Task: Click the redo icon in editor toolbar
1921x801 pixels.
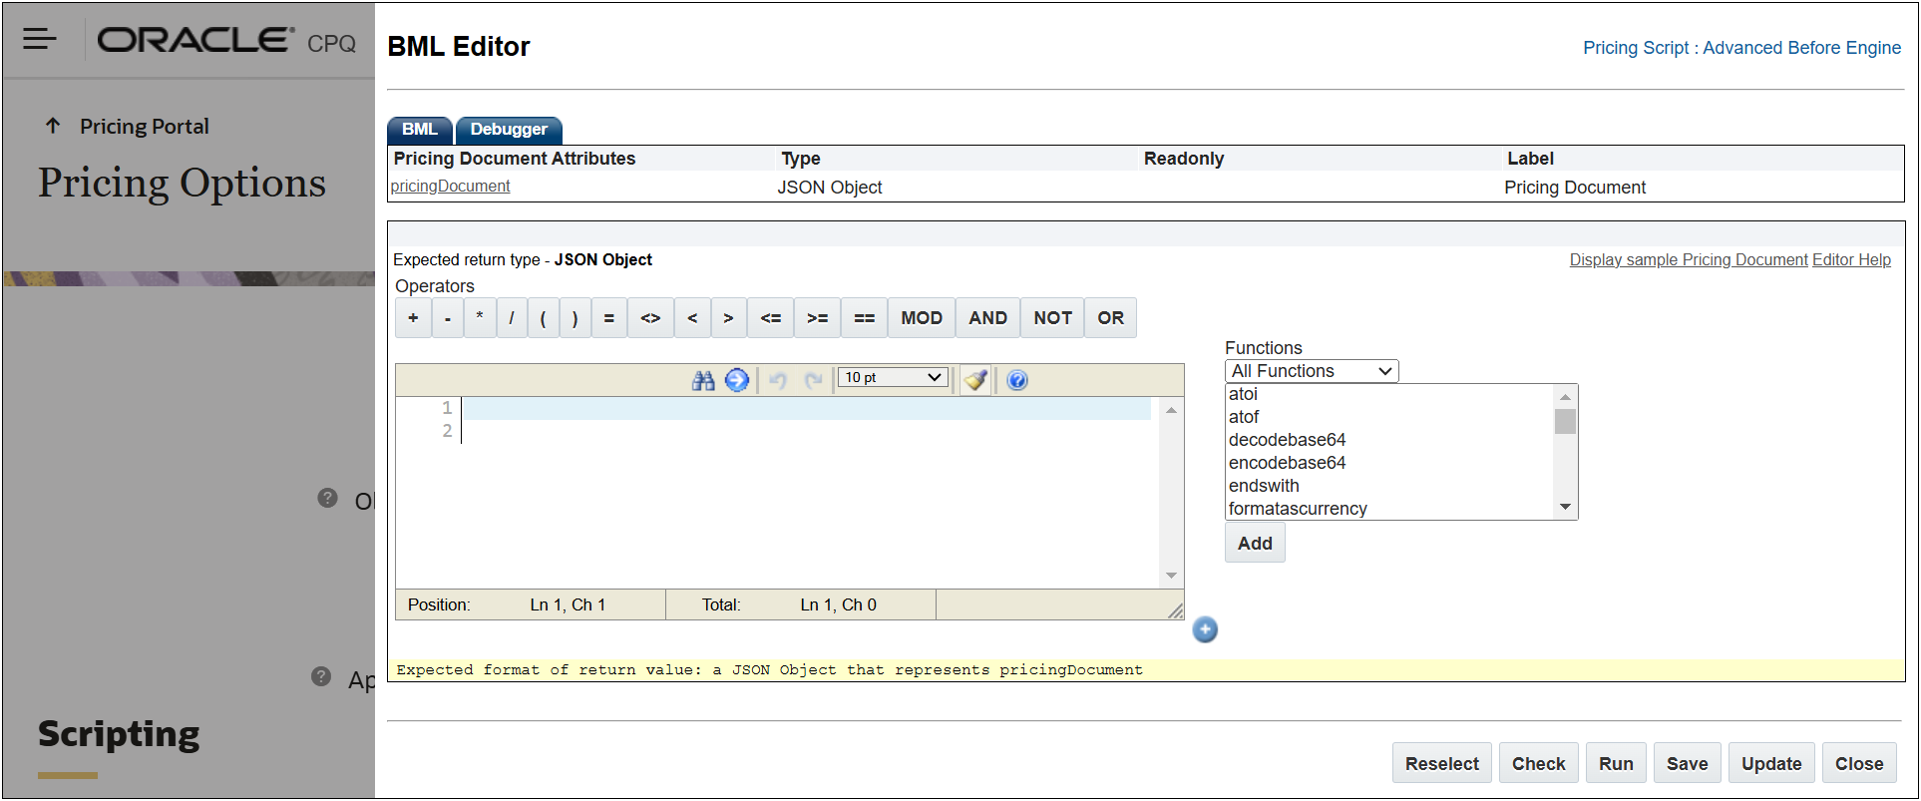Action: (x=814, y=380)
